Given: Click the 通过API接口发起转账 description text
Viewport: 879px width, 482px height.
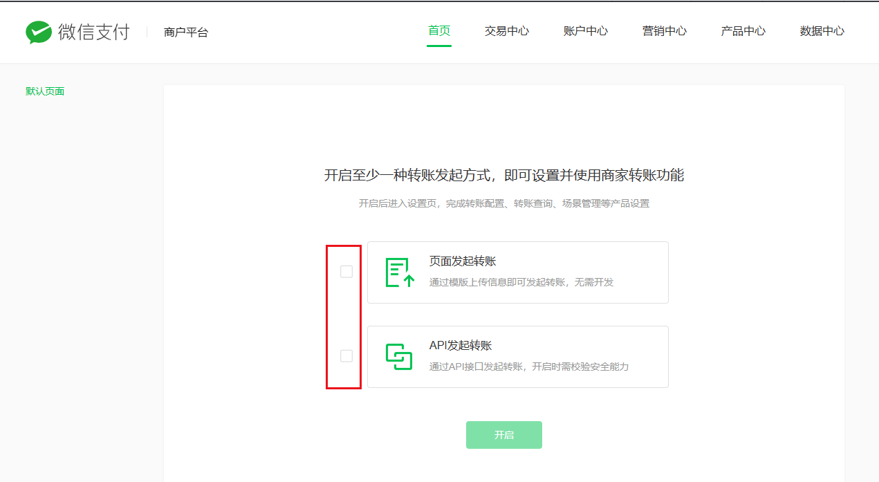Looking at the screenshot, I should (x=528, y=367).
